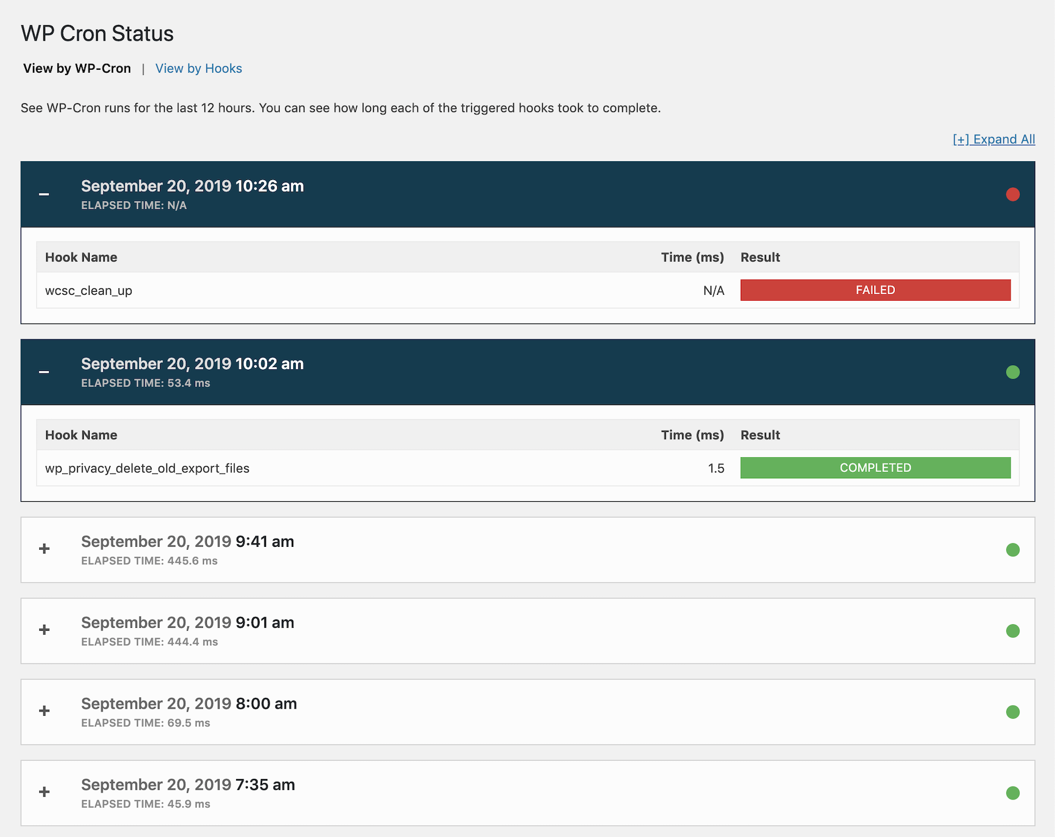Open Expand All to show every run

[x=993, y=139]
